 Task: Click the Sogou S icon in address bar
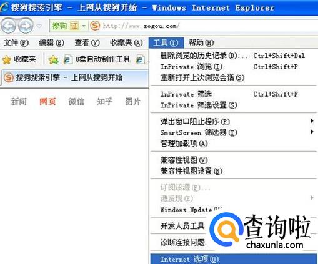95,26
